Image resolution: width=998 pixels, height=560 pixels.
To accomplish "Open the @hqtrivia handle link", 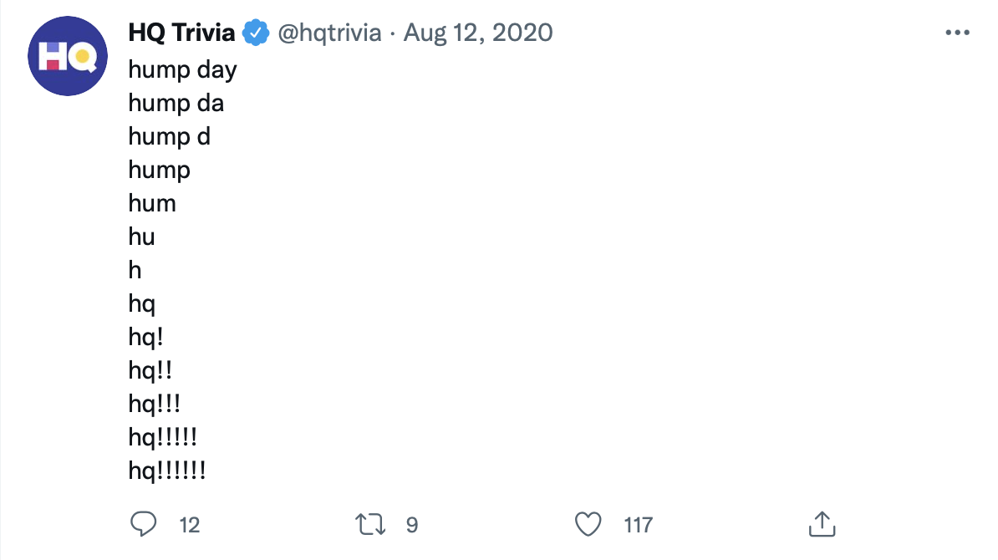I will tap(329, 33).
